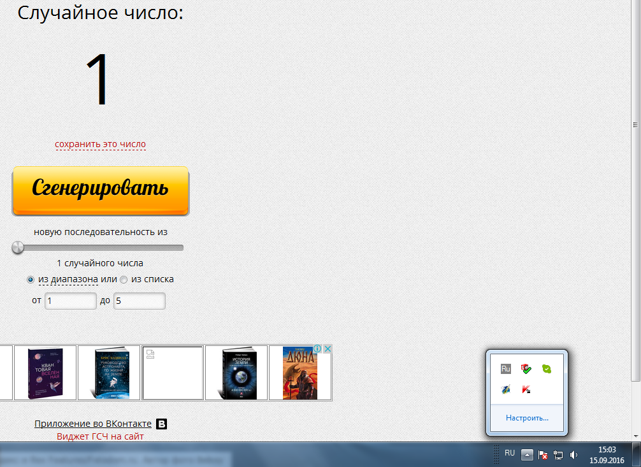This screenshot has width=641, height=467.
Task: Open the RU language indicator
Action: click(510, 453)
